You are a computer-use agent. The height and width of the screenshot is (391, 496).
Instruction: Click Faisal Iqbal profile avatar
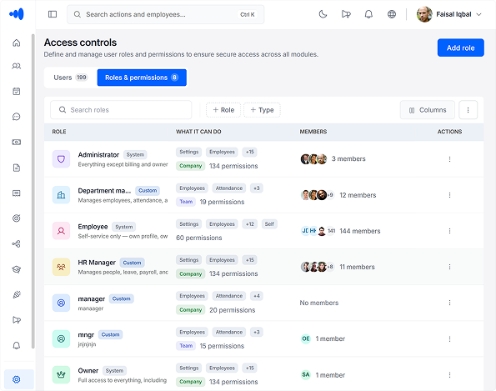pos(424,14)
